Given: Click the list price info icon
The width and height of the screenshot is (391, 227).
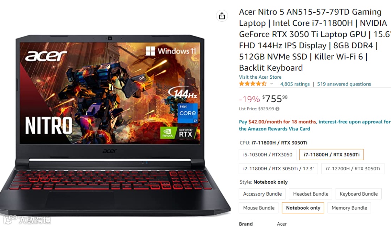Looking at the screenshot, I should click(x=277, y=109).
